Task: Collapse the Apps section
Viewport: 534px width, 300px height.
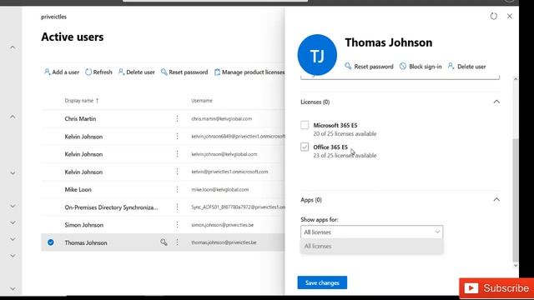Action: (496, 200)
